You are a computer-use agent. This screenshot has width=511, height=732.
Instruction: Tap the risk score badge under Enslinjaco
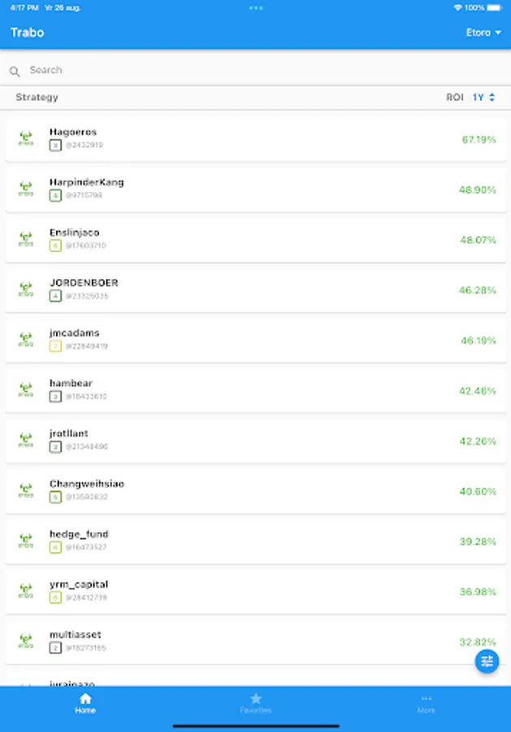point(55,246)
